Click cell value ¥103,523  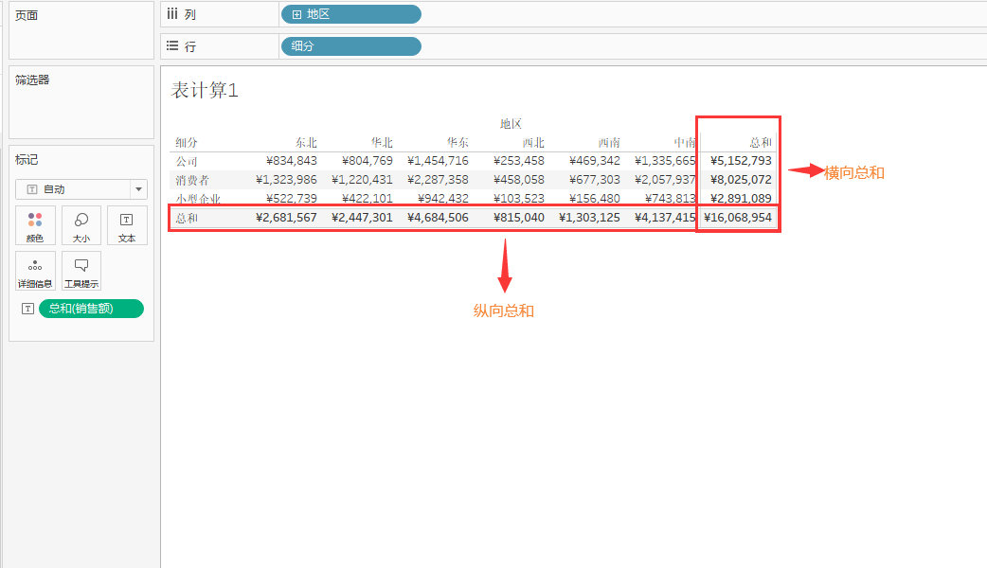click(x=519, y=199)
